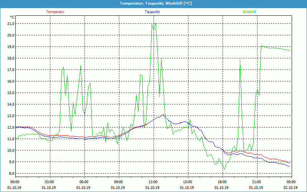Screen dimensions: 307x192
Task: Click the 15:00 time axis label
Action: pyautogui.click(x=187, y=182)
